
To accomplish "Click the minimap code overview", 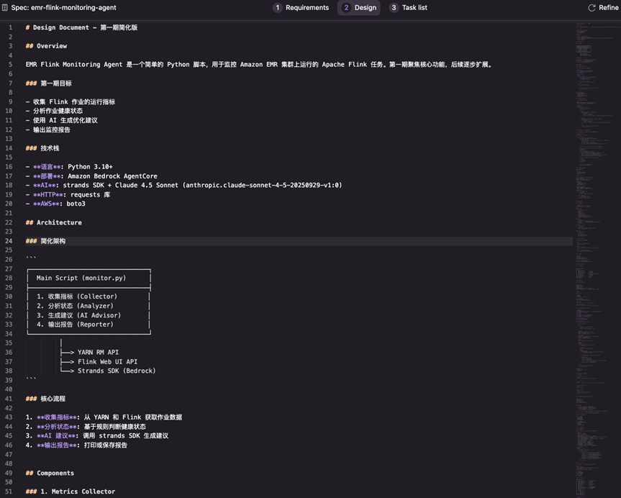I will (x=597, y=260).
